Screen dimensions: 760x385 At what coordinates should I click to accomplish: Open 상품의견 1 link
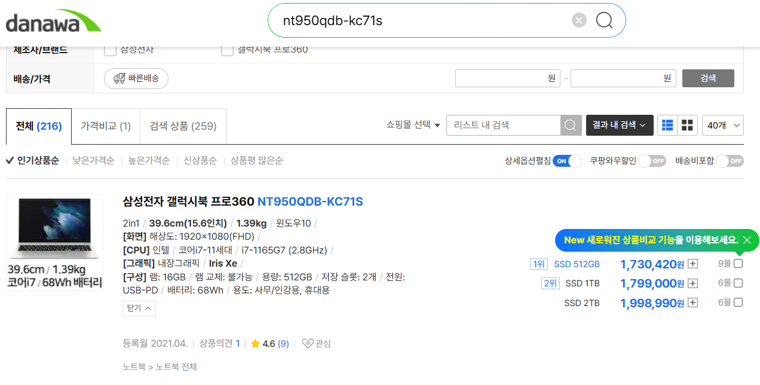(x=219, y=344)
